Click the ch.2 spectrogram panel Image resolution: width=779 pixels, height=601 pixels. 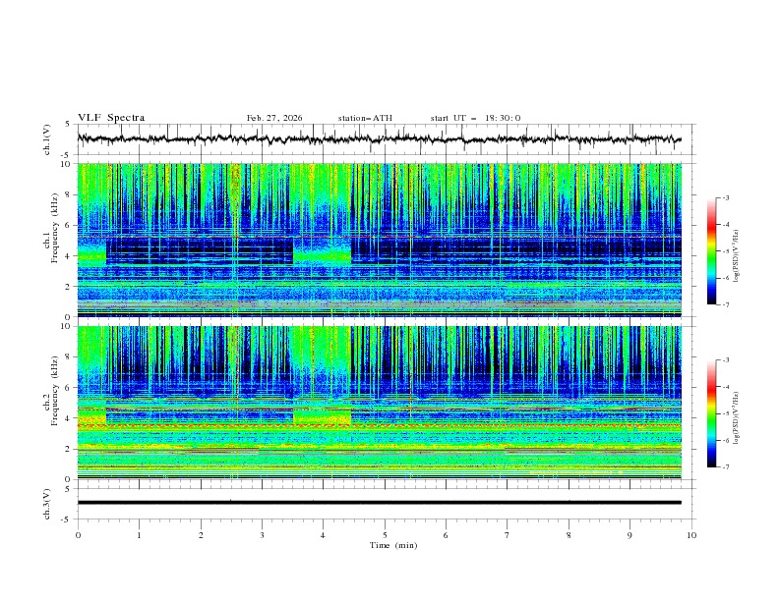pyautogui.click(x=379, y=403)
